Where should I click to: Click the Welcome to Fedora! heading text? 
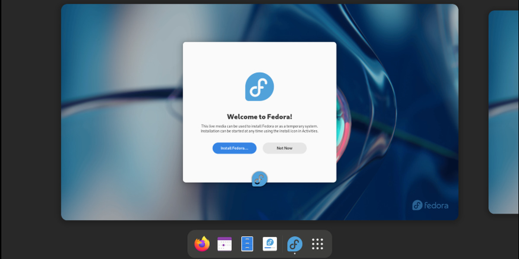click(259, 116)
